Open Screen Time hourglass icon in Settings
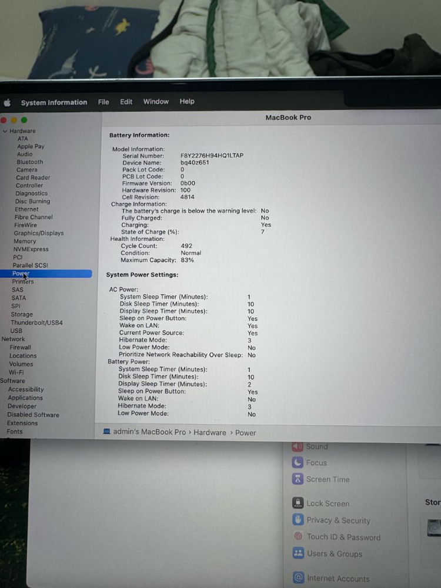The width and height of the screenshot is (441, 588). (298, 479)
